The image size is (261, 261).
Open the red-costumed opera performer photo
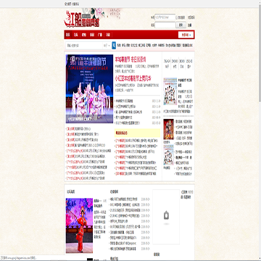point(79,225)
